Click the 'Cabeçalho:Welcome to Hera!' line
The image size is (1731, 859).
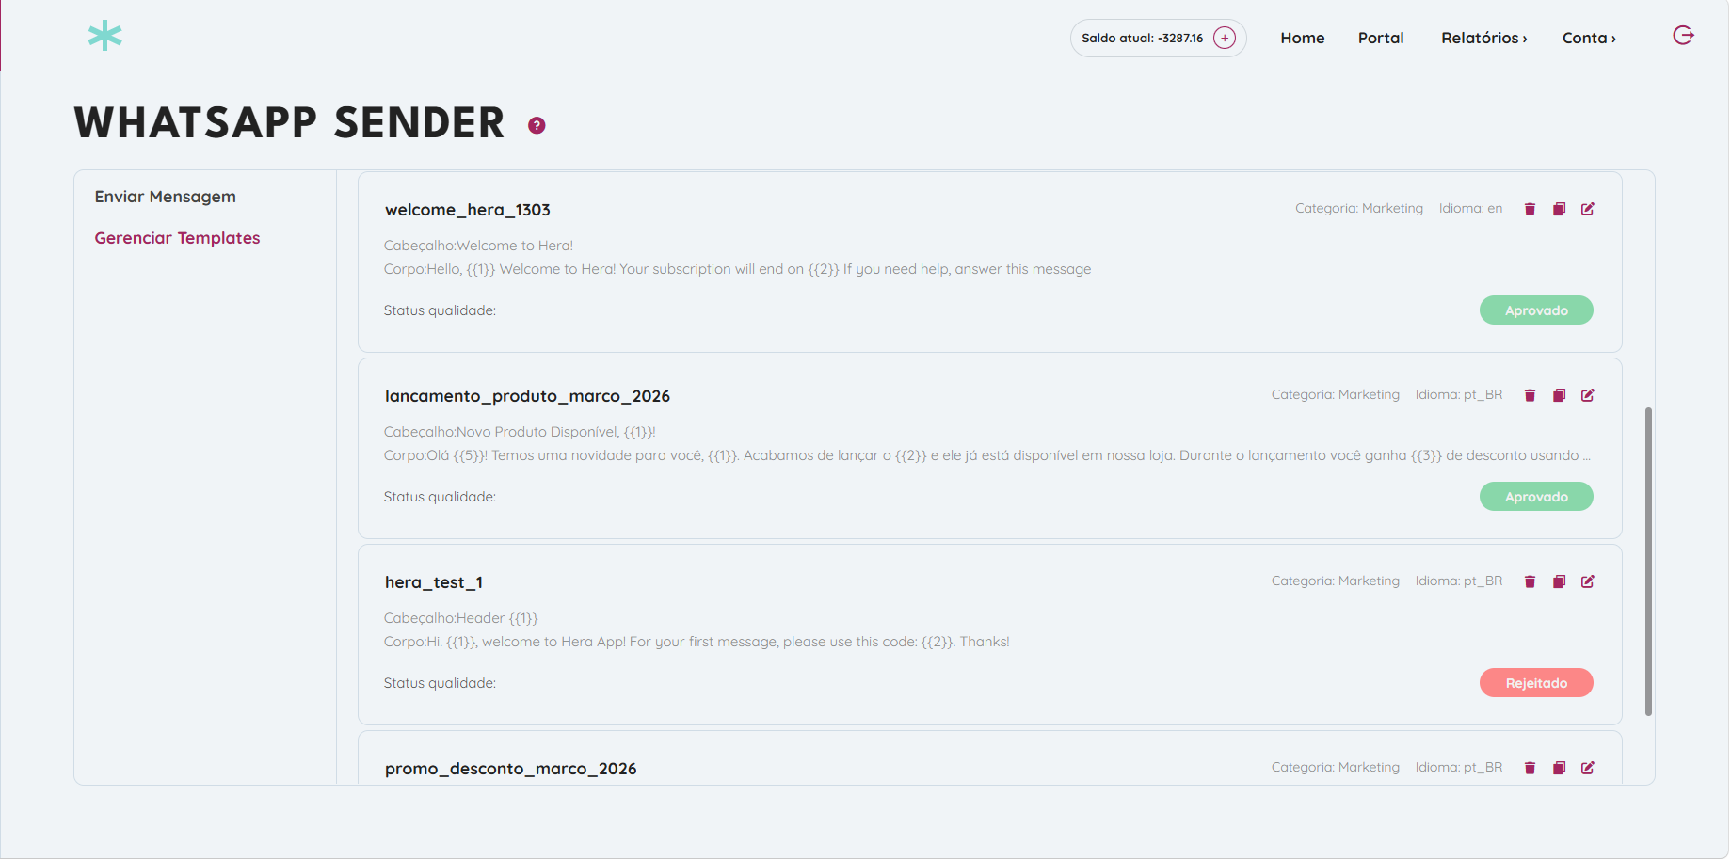478,246
